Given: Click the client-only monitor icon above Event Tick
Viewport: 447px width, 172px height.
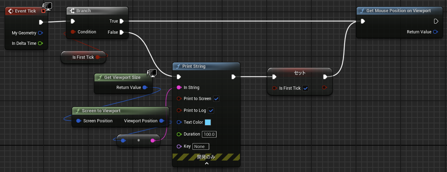Looking at the screenshot, I should tap(47, 6).
